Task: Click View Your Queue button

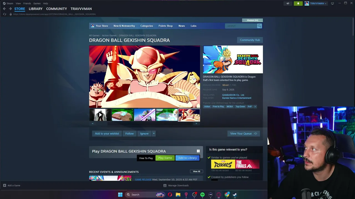Action: click(244, 133)
